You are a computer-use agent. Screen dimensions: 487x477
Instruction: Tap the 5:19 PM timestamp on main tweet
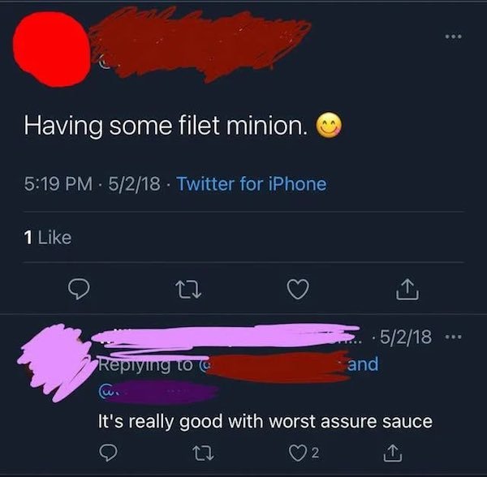pyautogui.click(x=58, y=183)
